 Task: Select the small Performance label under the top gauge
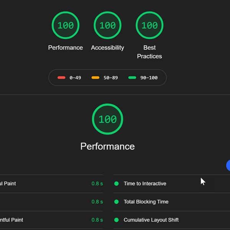[65, 48]
